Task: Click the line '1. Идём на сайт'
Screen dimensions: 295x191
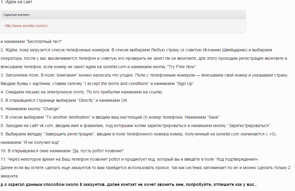Action: 16,2
